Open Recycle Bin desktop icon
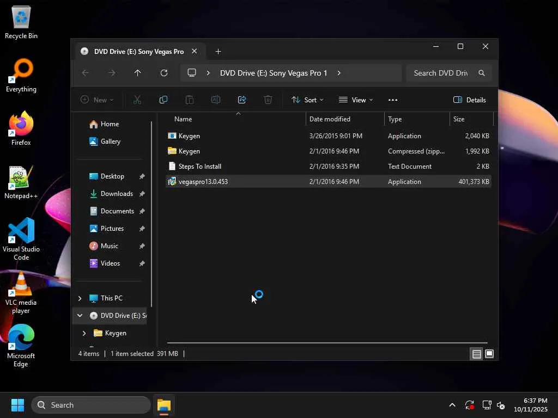This screenshot has height=418, width=558. (21, 22)
